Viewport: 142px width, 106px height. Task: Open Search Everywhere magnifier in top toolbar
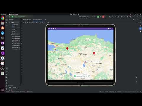click(x=125, y=17)
